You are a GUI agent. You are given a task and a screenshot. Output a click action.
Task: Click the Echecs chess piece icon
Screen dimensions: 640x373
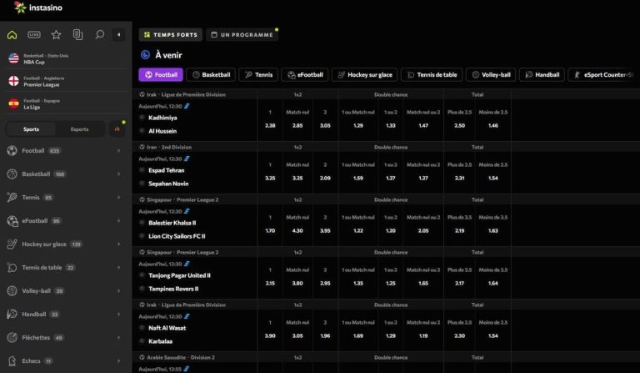coord(12,360)
